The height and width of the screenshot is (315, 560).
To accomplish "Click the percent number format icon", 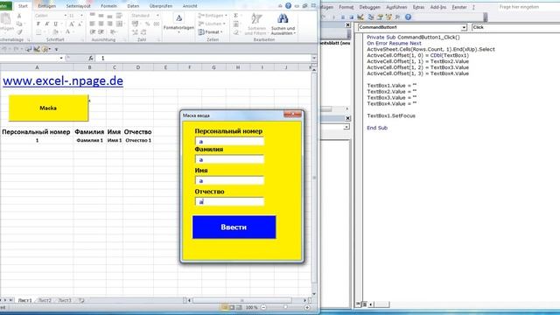I will [x=147, y=24].
